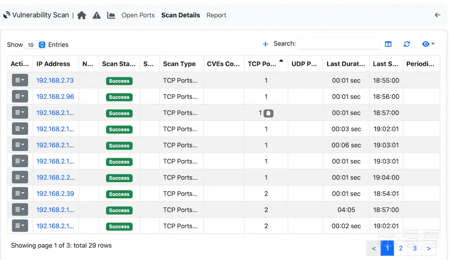The width and height of the screenshot is (449, 260).
Task: Open action menu for 04:05 duration row
Action: click(x=20, y=210)
